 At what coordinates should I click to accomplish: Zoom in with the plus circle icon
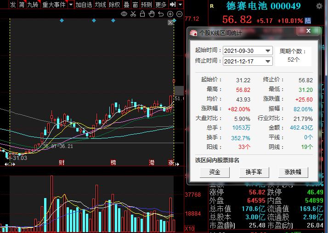click(x=170, y=14)
